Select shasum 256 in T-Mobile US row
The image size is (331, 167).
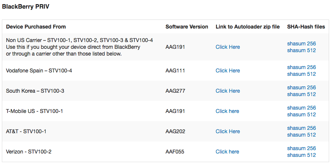tap(301, 108)
